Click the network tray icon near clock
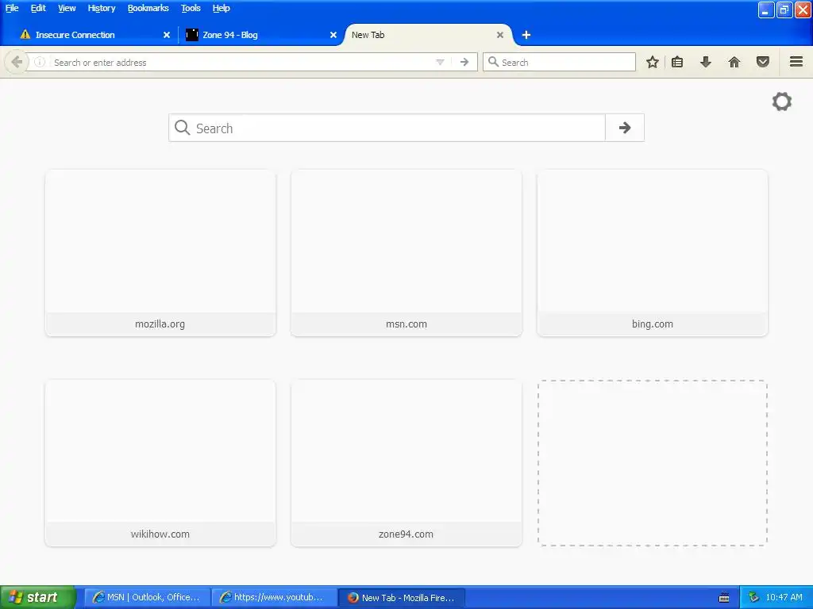Screen dimensions: 813x609 tap(753, 597)
